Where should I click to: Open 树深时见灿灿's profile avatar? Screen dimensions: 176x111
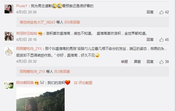click(9, 36)
